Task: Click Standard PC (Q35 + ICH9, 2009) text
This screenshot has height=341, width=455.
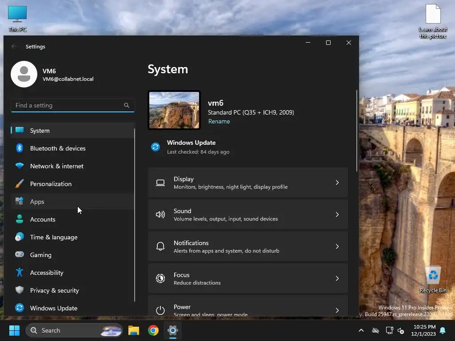Action: tap(251, 112)
